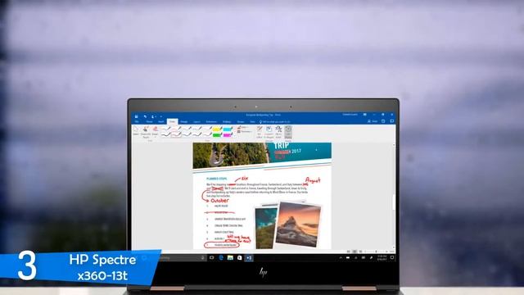
Task: Save the document from quick access toolbar
Action: [x=137, y=116]
